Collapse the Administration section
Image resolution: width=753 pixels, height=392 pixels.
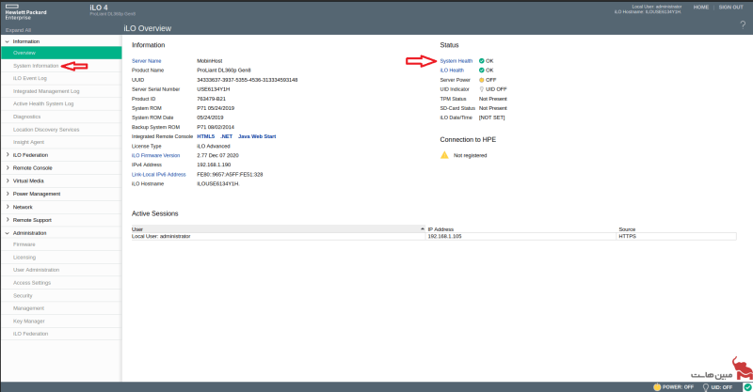[x=8, y=233]
